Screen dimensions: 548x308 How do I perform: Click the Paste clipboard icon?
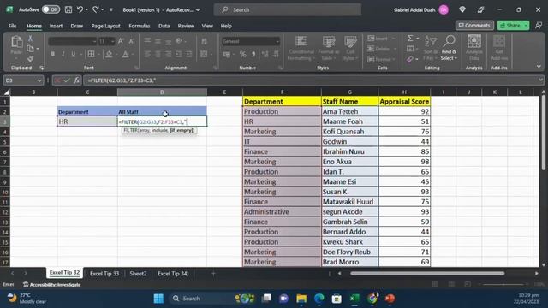pos(16,42)
